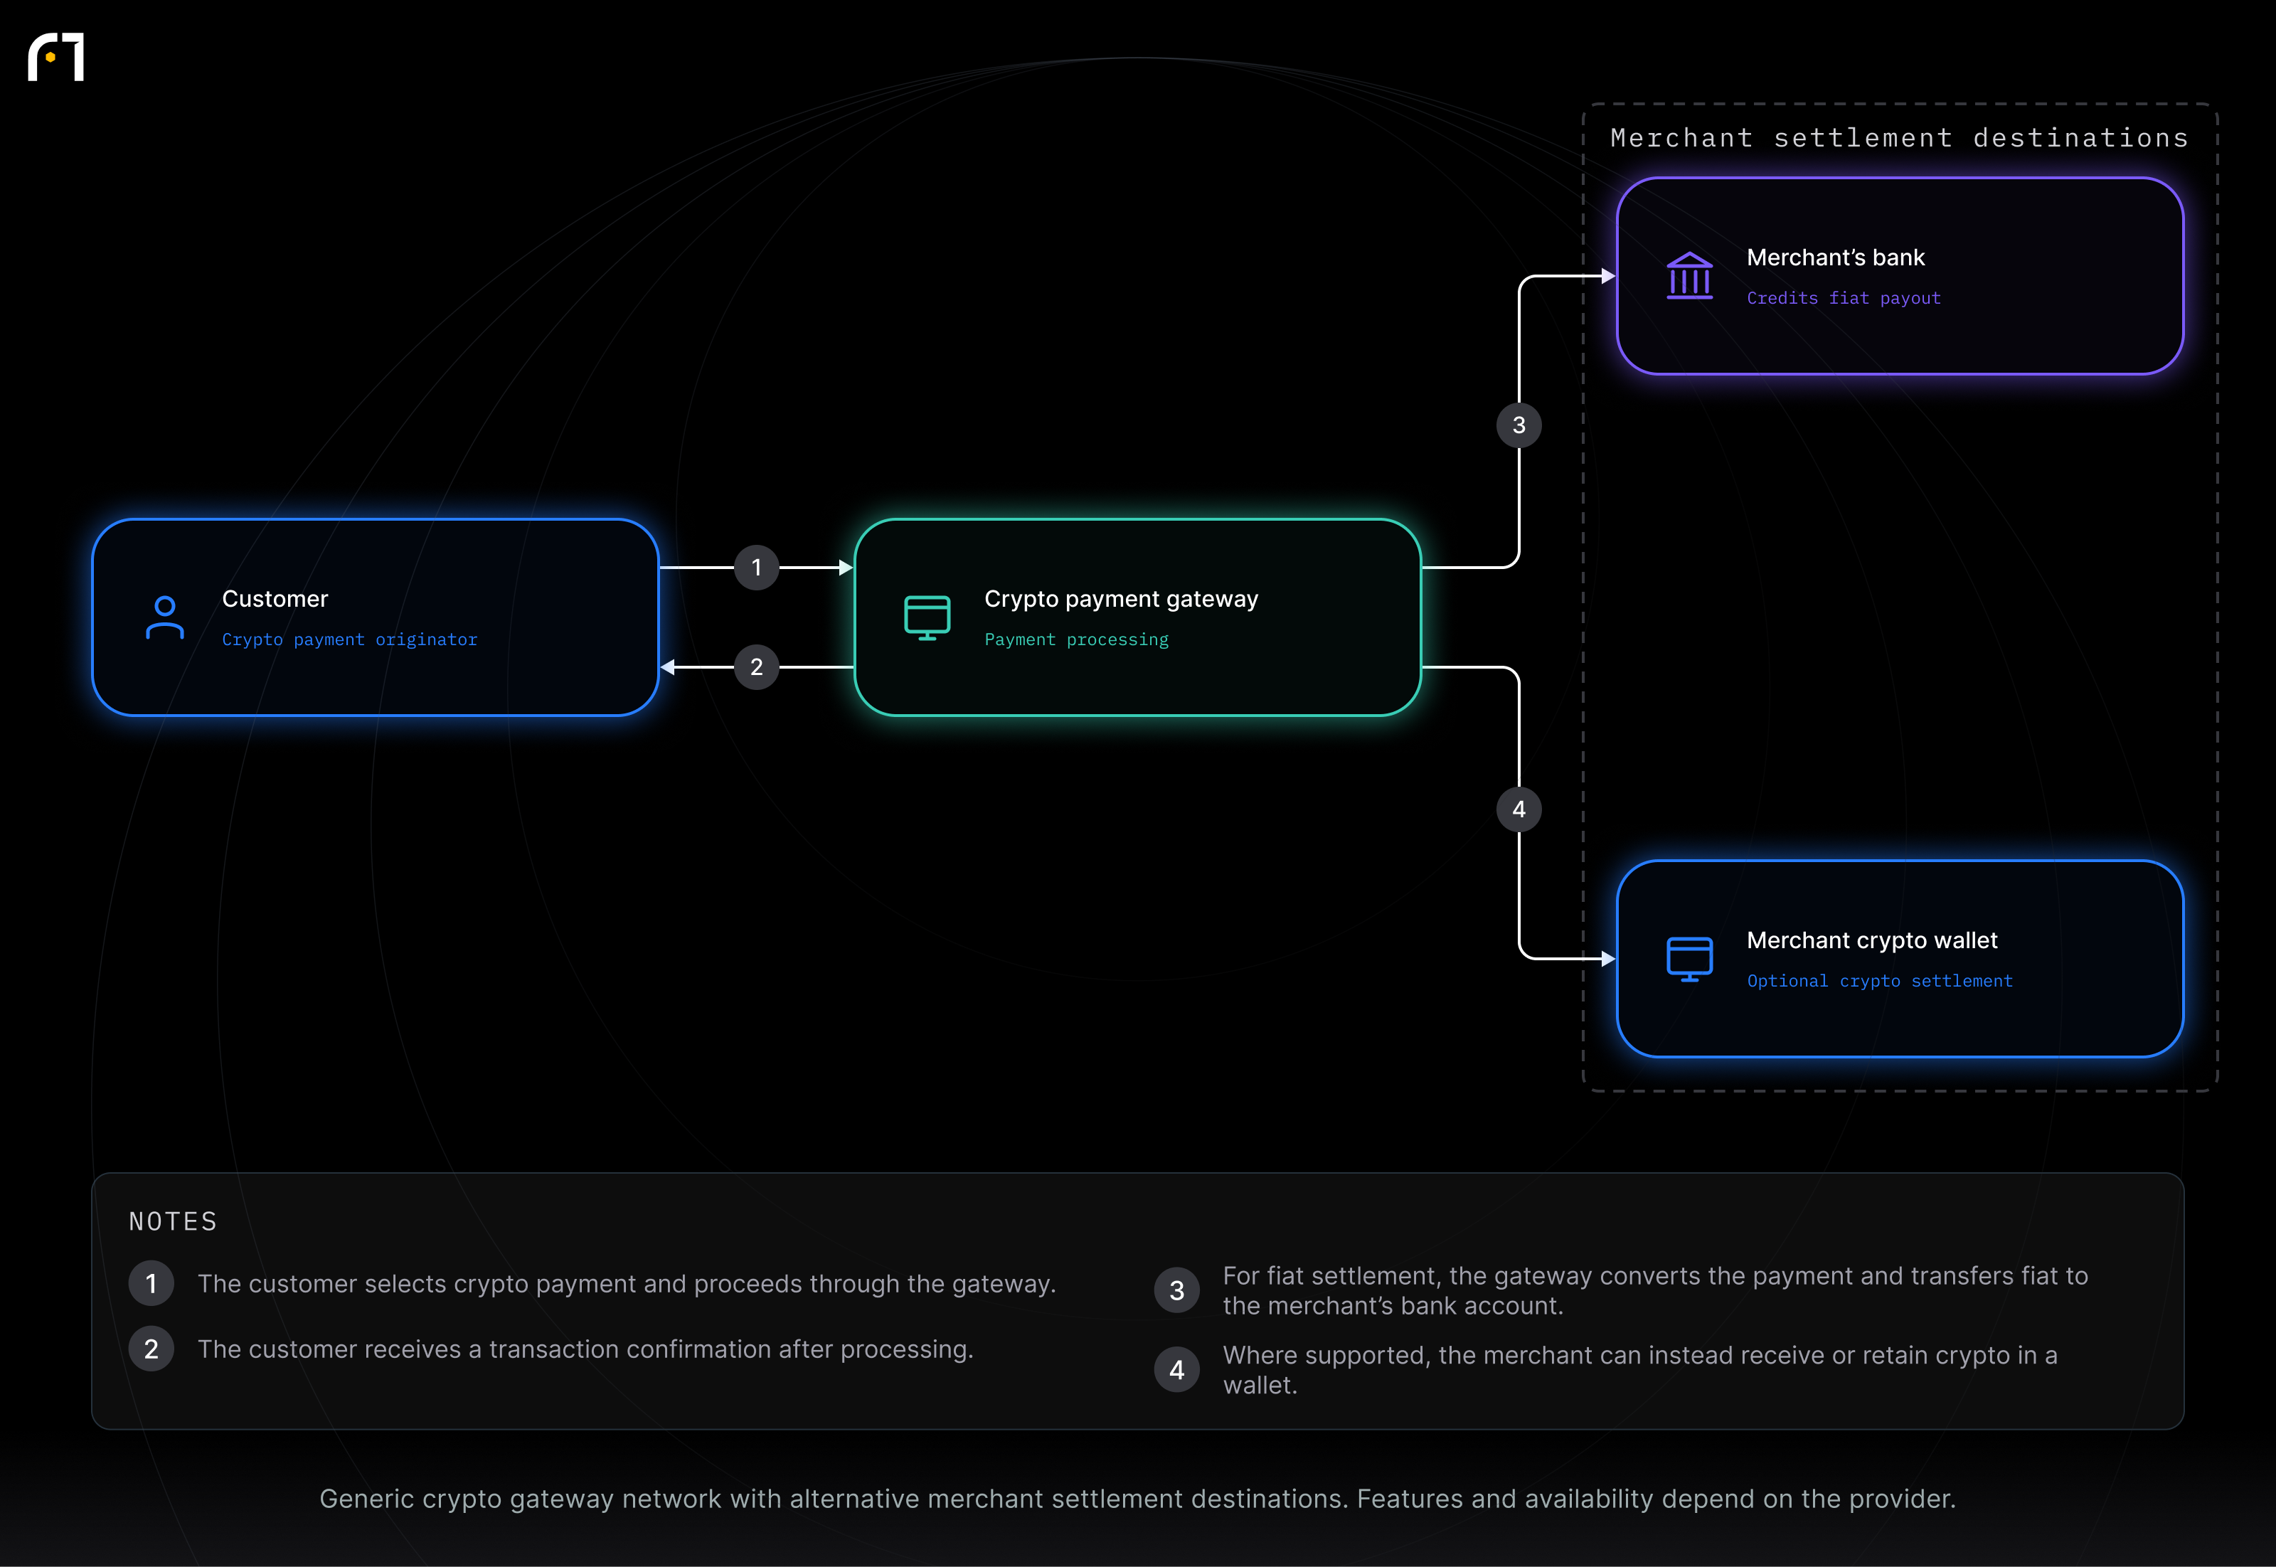Click the 'Crypto payment originator' subtitle

click(x=349, y=640)
